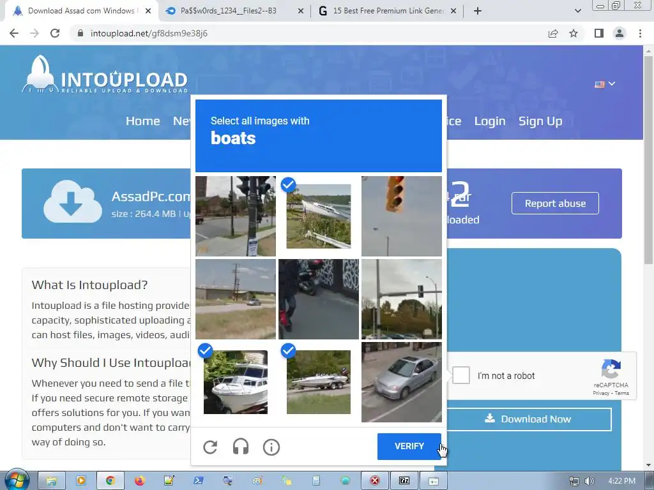Click the captcha reload challenge icon
The width and height of the screenshot is (654, 490).
point(210,447)
